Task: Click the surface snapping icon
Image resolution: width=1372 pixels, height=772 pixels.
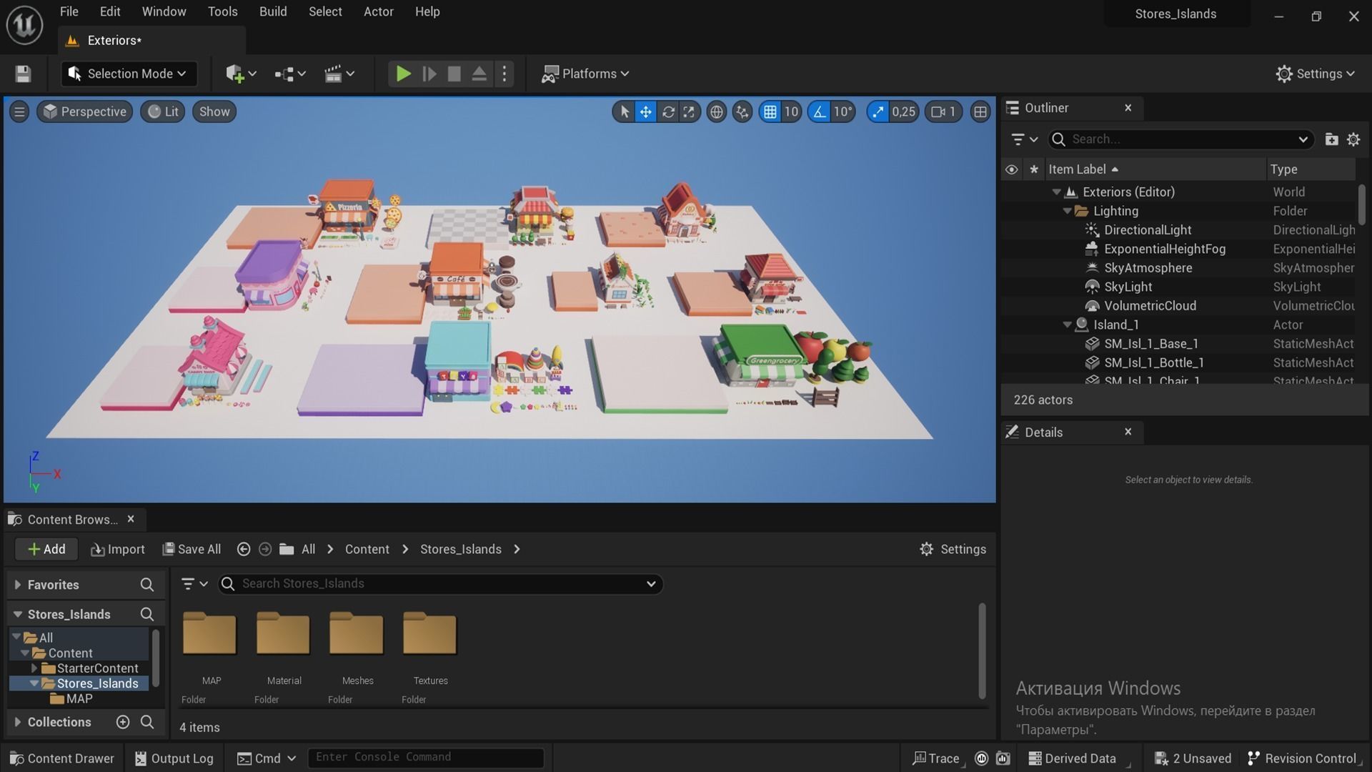Action: pos(742,112)
